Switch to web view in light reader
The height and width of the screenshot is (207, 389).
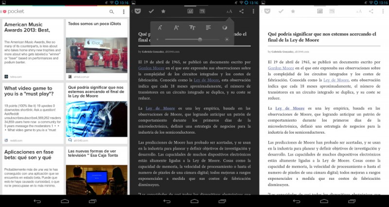coord(332,11)
